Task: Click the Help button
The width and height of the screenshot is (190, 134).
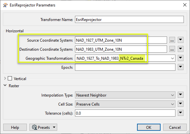Action: click(15, 127)
